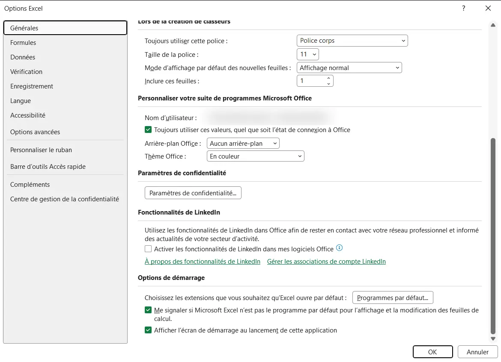The height and width of the screenshot is (362, 501).
Task: Open Options avancées category
Action: coord(65,132)
